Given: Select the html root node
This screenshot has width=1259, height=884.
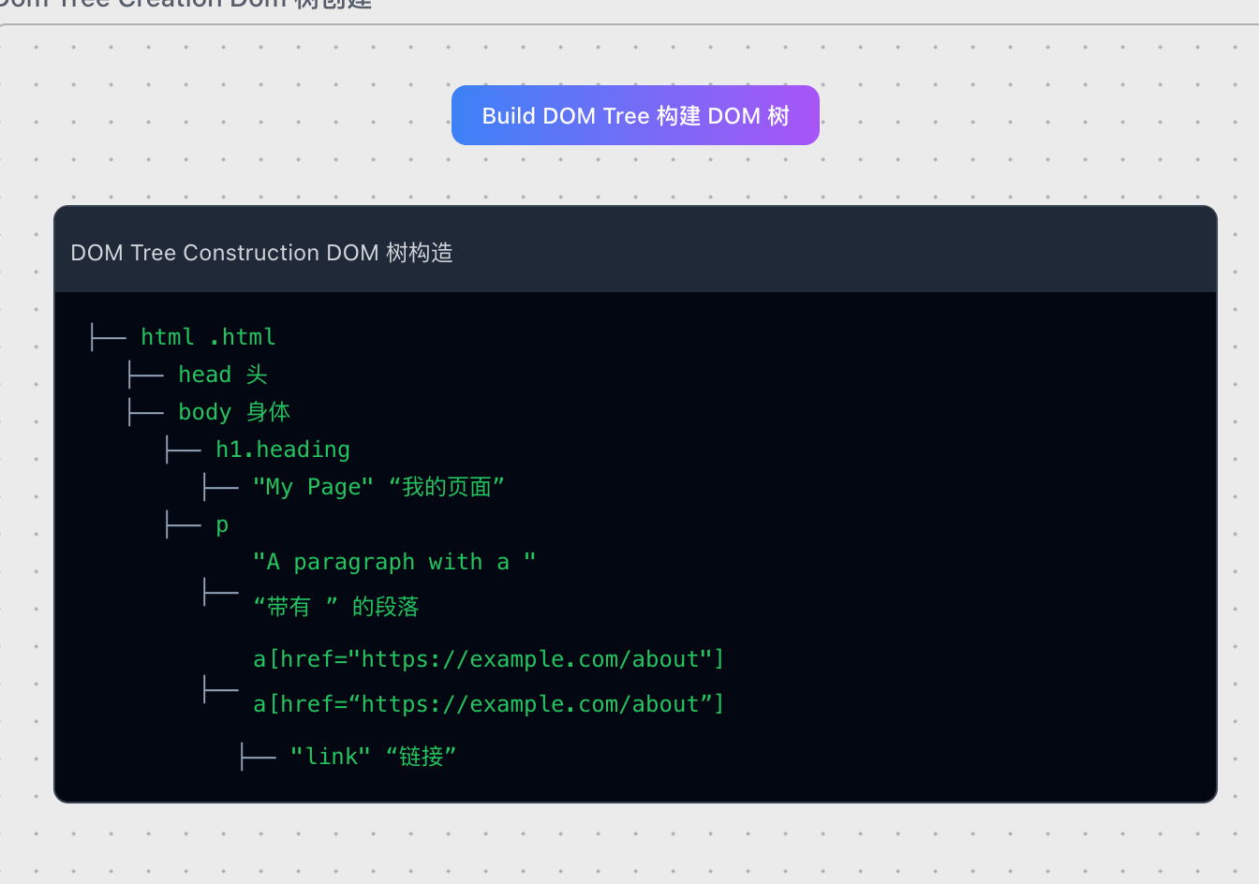Looking at the screenshot, I should (x=208, y=337).
